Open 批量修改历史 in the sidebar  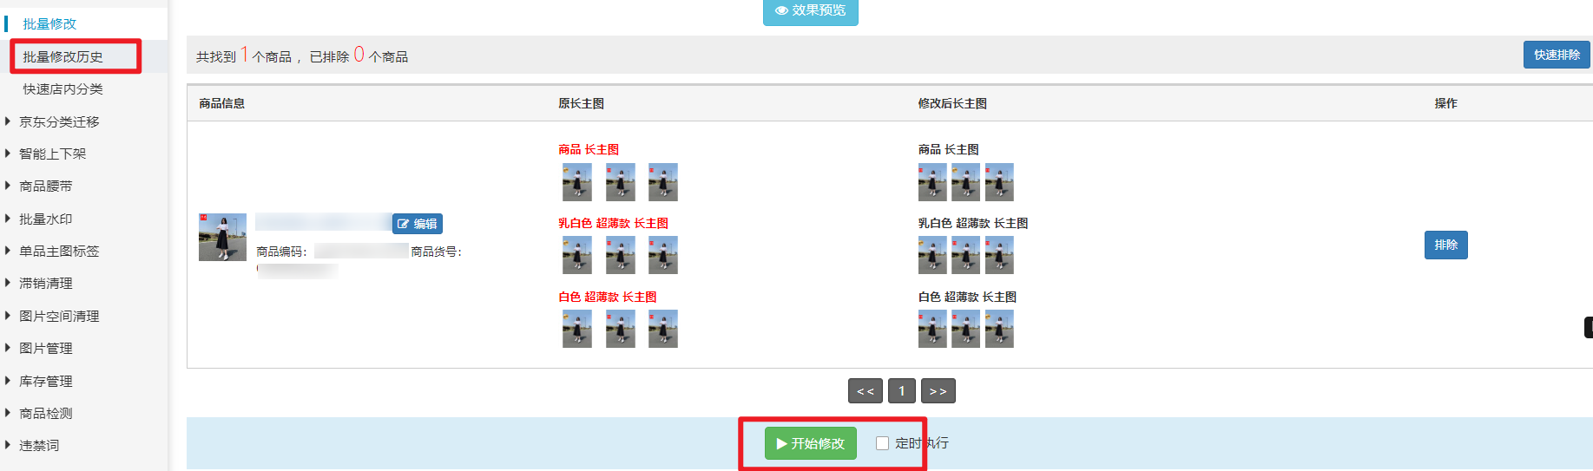coord(63,57)
